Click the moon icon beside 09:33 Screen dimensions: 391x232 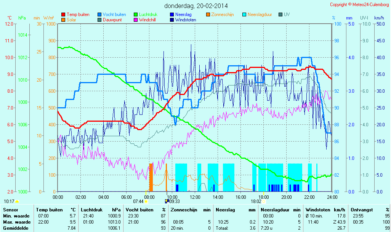[166, 201]
